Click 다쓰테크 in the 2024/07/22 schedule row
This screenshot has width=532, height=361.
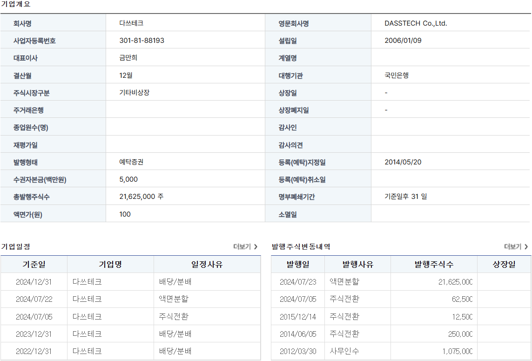[x=87, y=299]
